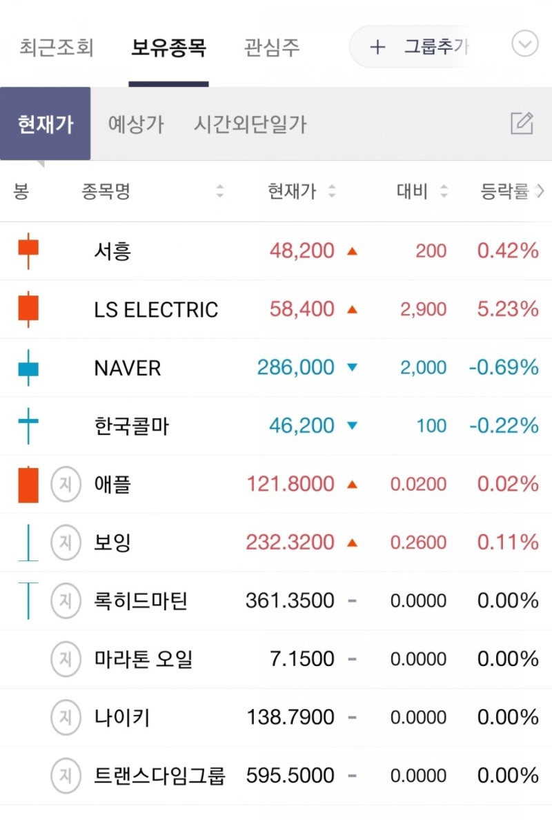Viewport: 552px width, 820px height.
Task: Select the 예상가 price view
Action: click(x=137, y=124)
